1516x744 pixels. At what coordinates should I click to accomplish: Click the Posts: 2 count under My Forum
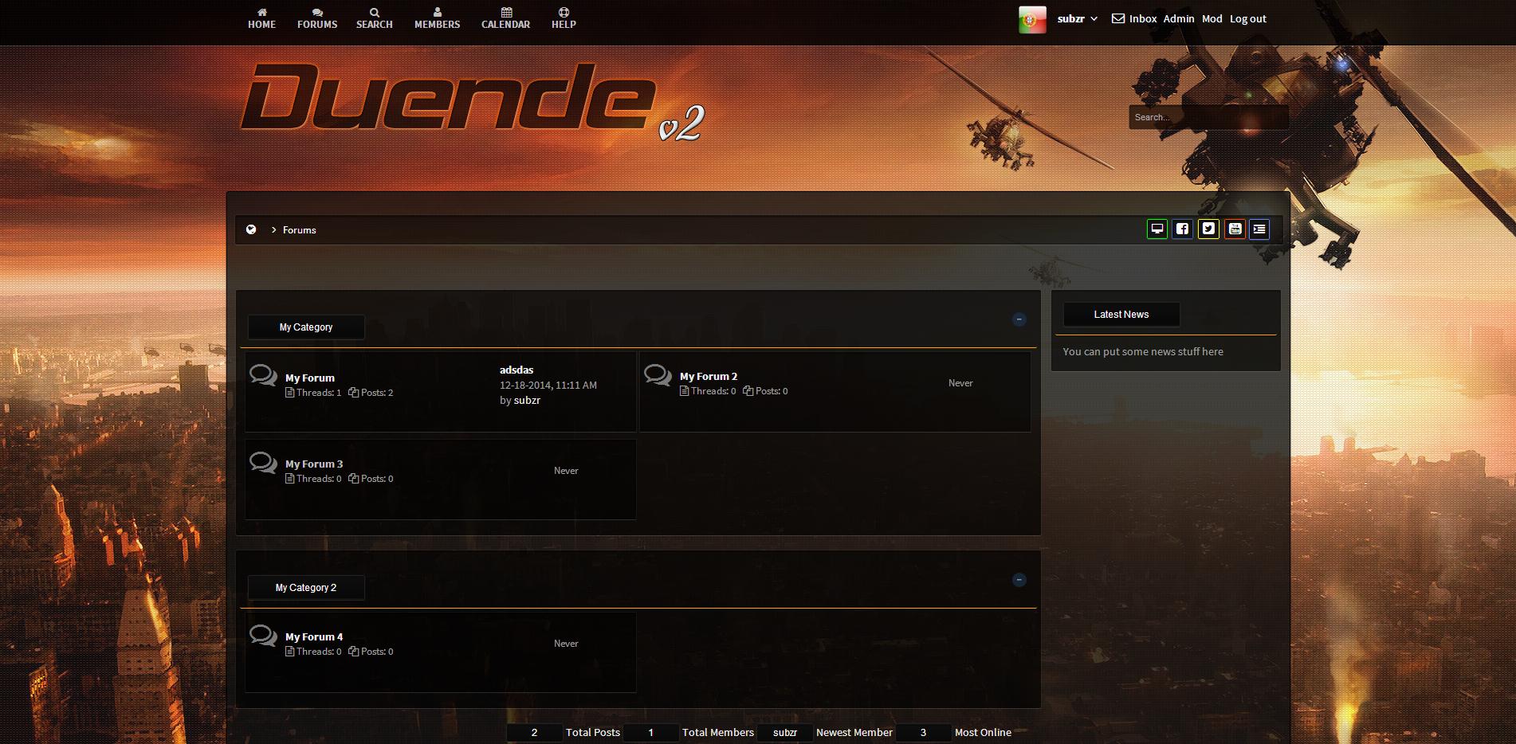[371, 393]
